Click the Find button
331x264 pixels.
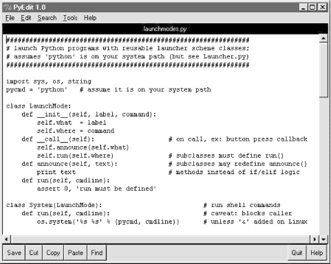(96, 252)
